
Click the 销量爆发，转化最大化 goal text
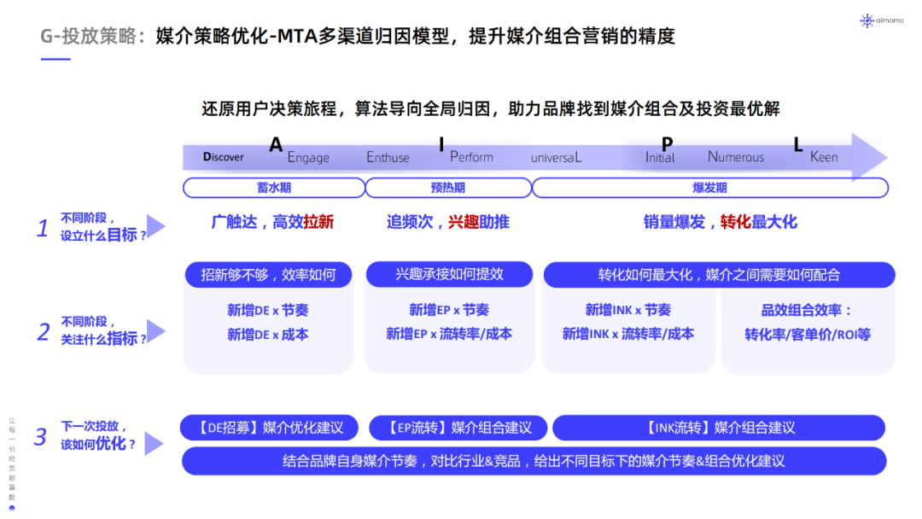[721, 222]
